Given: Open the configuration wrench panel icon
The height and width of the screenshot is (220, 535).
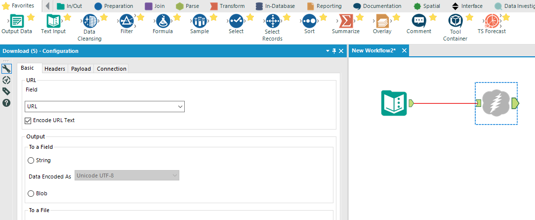Looking at the screenshot, I should click(6, 69).
